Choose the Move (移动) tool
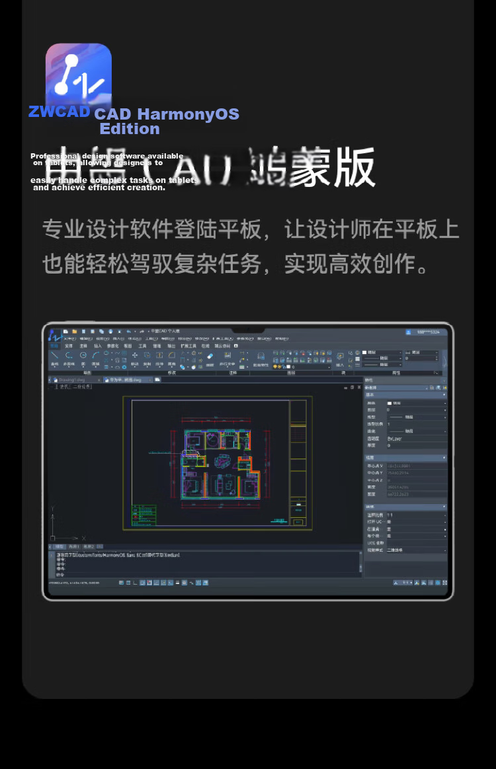Viewport: 496px width, 769px height. click(134, 359)
